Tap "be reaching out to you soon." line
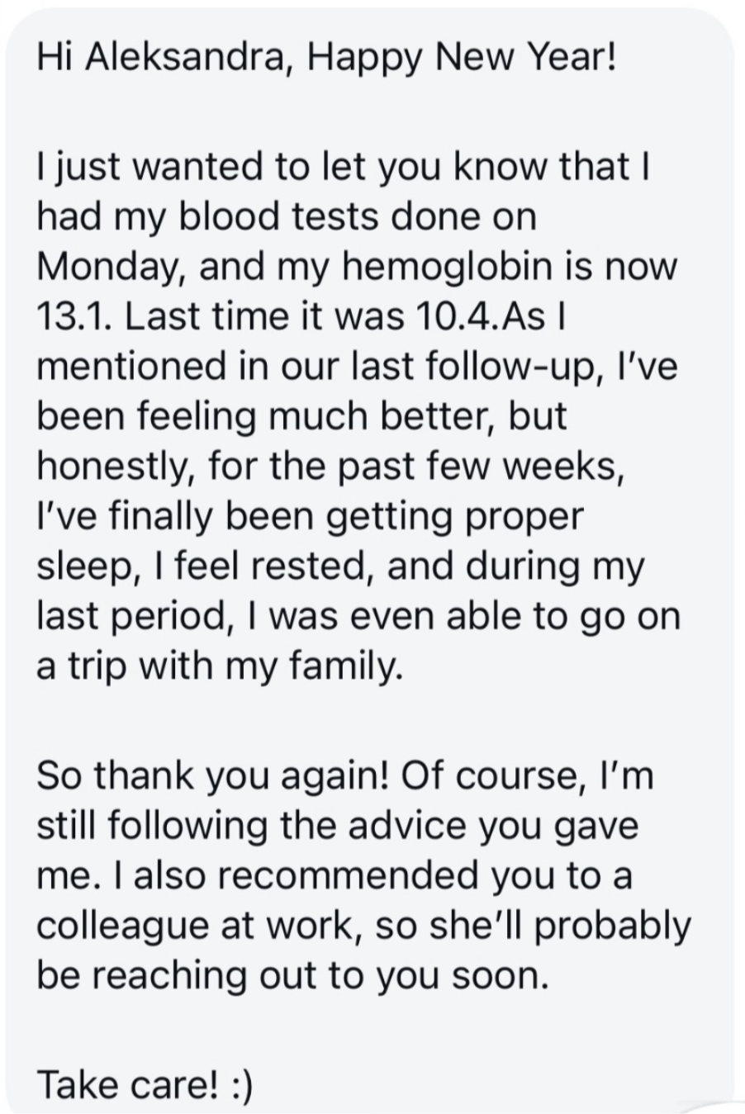The height and width of the screenshot is (1114, 745). (292, 977)
